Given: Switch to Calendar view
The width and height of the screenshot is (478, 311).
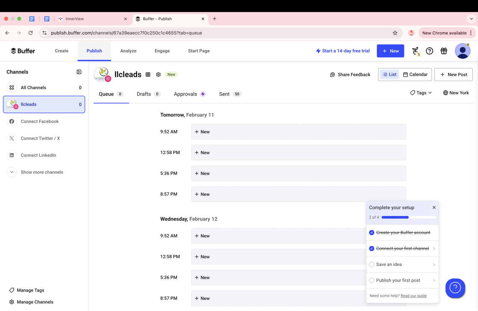Looking at the screenshot, I should coord(415,74).
